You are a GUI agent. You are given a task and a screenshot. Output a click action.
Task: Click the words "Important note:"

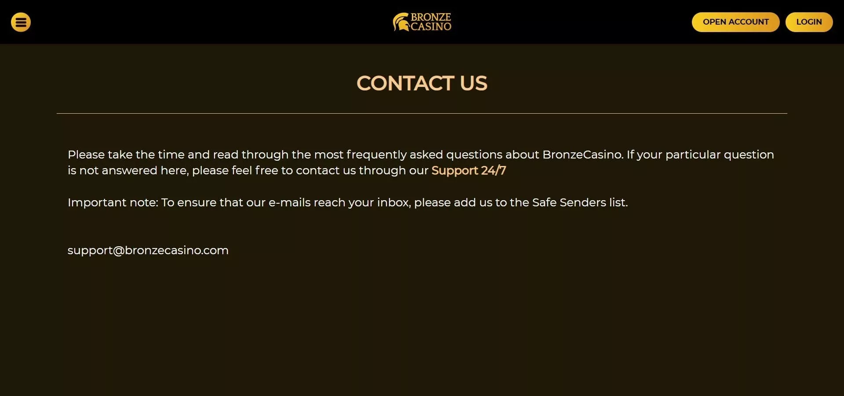(113, 202)
